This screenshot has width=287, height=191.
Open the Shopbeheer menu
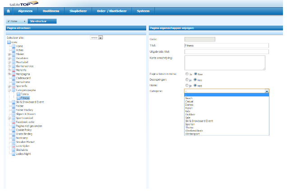(78, 11)
